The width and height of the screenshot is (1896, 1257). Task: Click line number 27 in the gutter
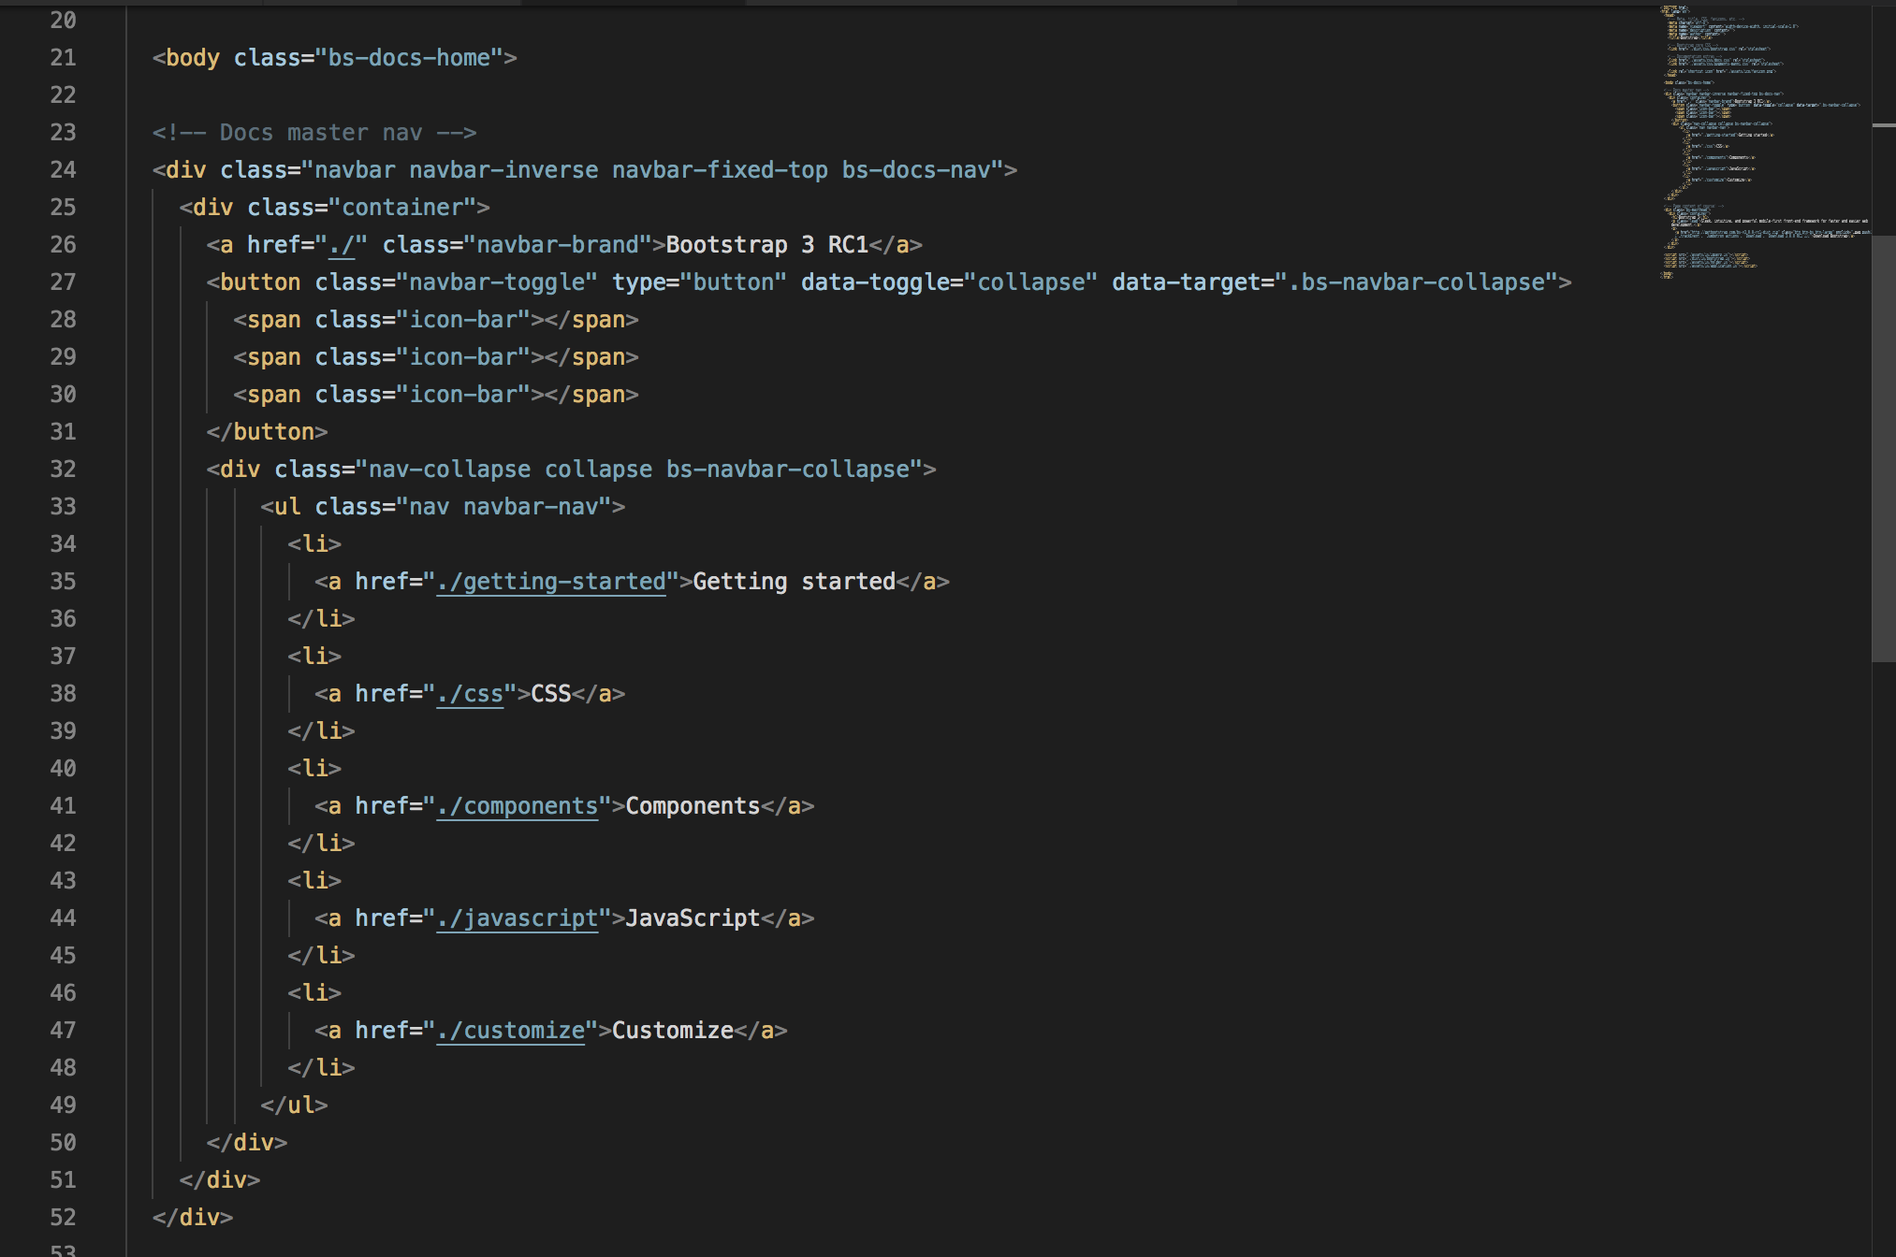click(63, 282)
